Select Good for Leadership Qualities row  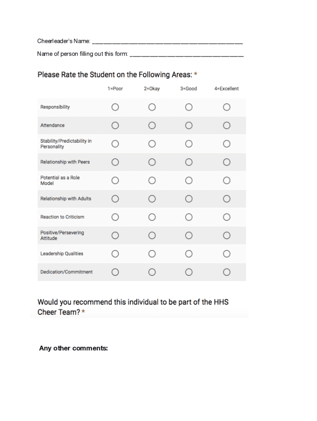tap(189, 254)
